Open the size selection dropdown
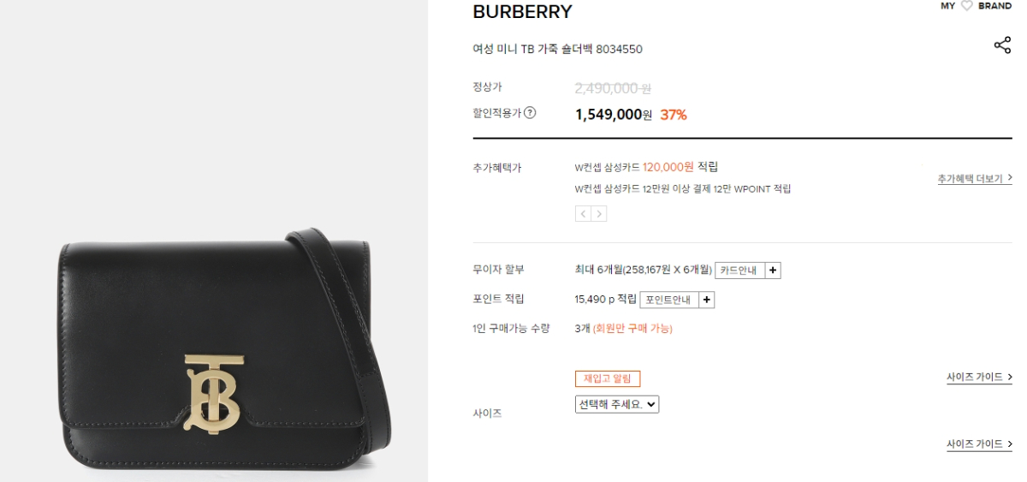 pyautogui.click(x=617, y=404)
